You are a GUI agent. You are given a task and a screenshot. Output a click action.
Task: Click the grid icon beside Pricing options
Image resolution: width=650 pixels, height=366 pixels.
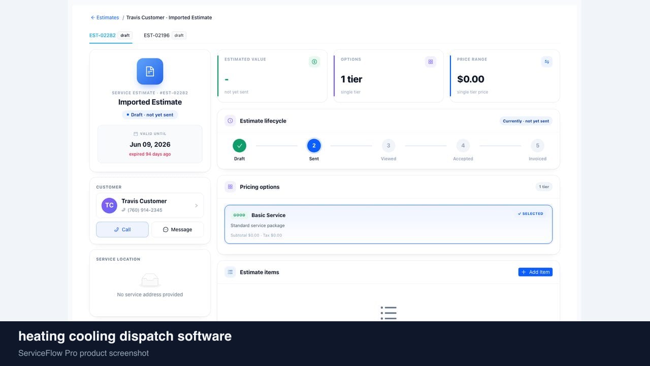tap(230, 187)
